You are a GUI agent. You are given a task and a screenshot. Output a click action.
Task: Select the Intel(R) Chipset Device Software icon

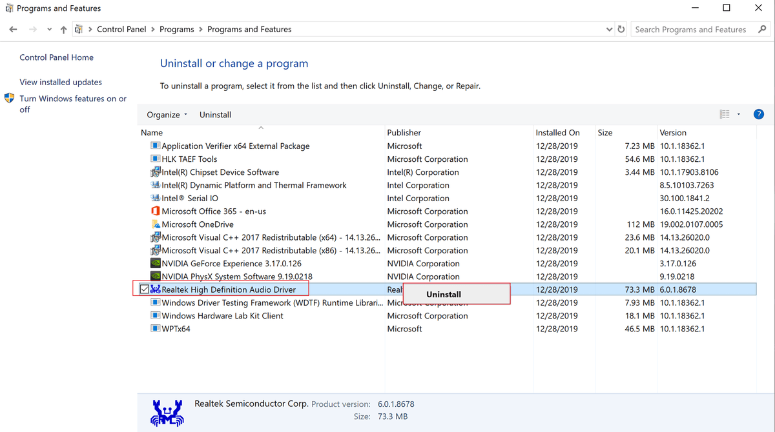[155, 172]
